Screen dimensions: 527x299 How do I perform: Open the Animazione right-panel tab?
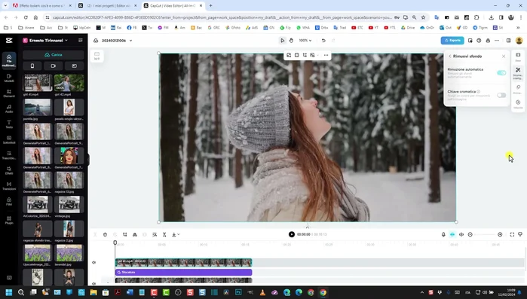click(518, 89)
